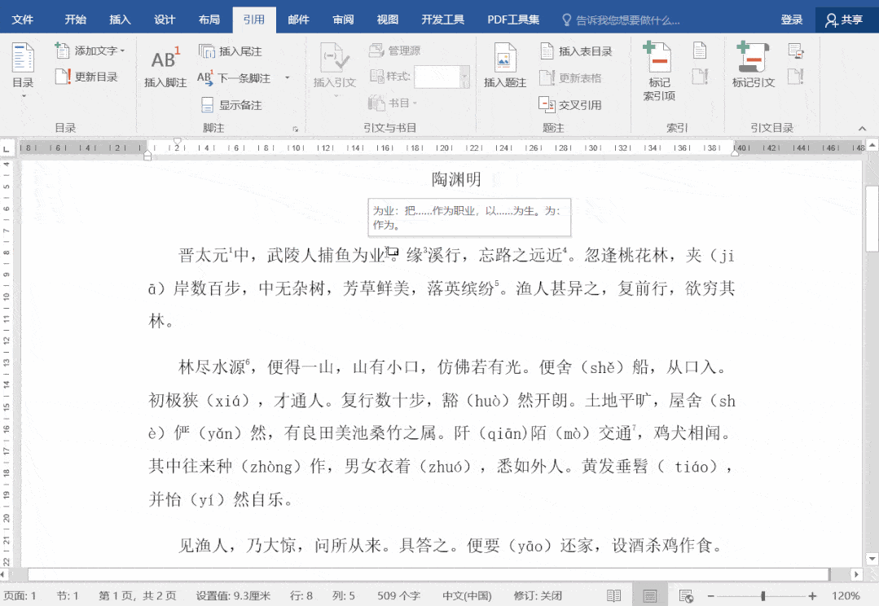Click insert table of authorities icon
Screen dimensions: 879x606
(x=796, y=50)
